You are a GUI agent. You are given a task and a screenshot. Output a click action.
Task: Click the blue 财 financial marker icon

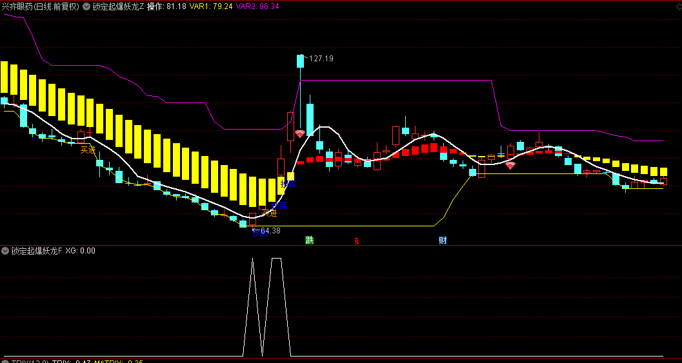443,240
